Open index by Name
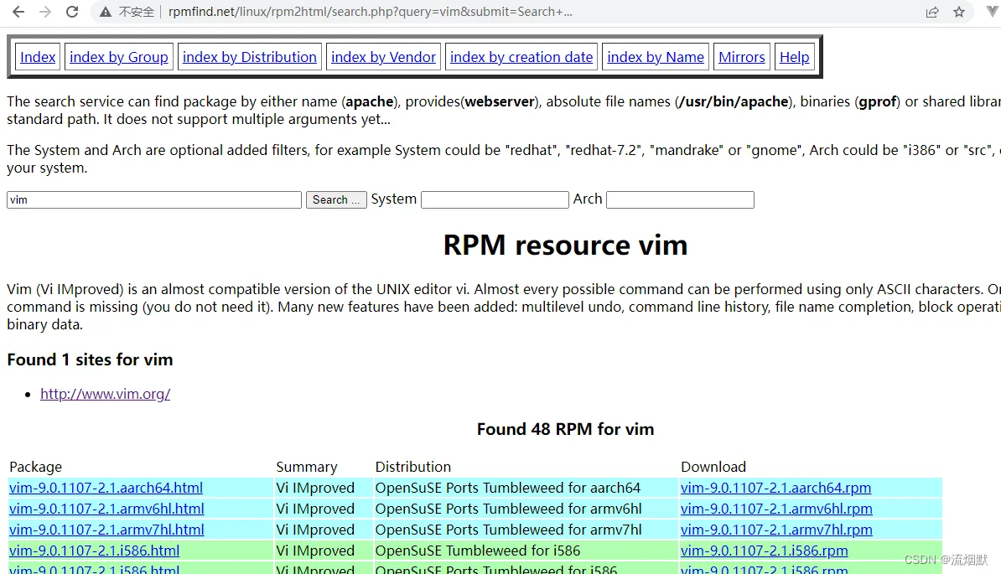 tap(656, 57)
